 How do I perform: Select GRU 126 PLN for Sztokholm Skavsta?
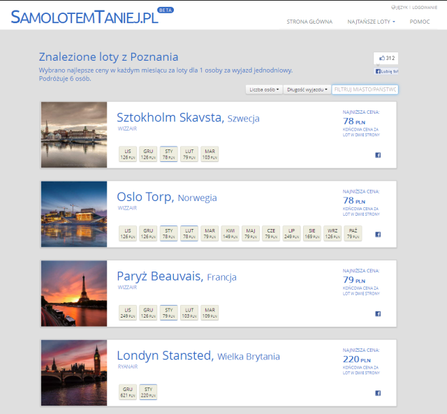148,154
